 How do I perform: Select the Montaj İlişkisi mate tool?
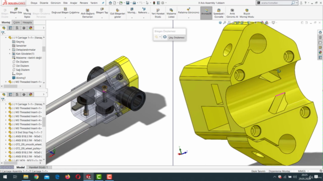pyautogui.click(x=27, y=13)
